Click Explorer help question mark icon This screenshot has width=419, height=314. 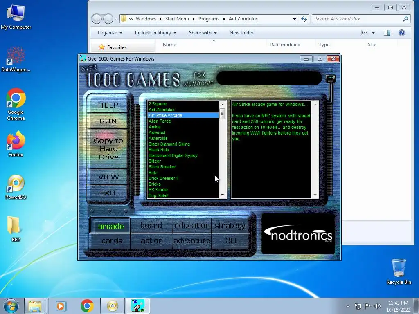pos(402,33)
